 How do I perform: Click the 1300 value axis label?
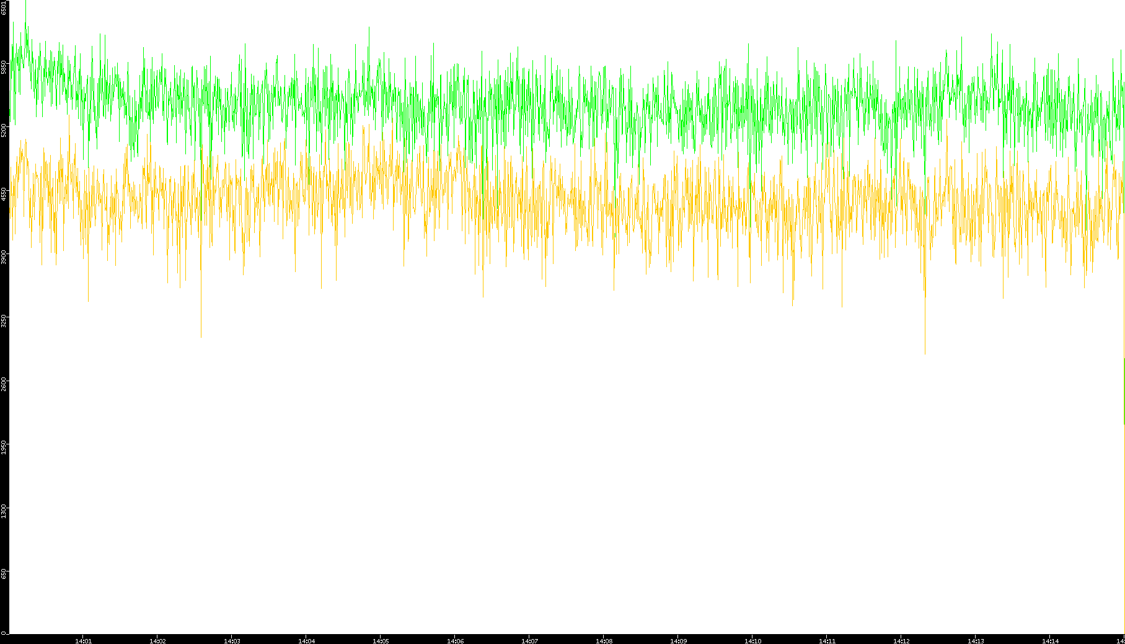(x=4, y=510)
